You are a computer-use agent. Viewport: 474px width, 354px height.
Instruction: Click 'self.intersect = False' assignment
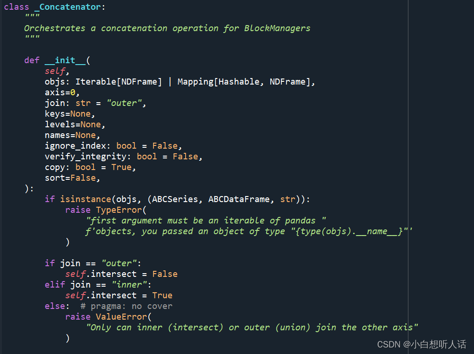click(x=121, y=274)
